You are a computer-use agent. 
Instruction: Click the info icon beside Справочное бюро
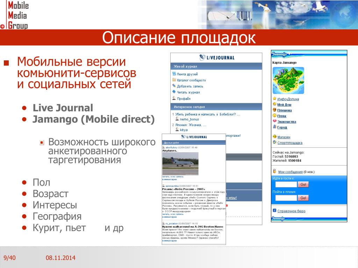pos(274,210)
